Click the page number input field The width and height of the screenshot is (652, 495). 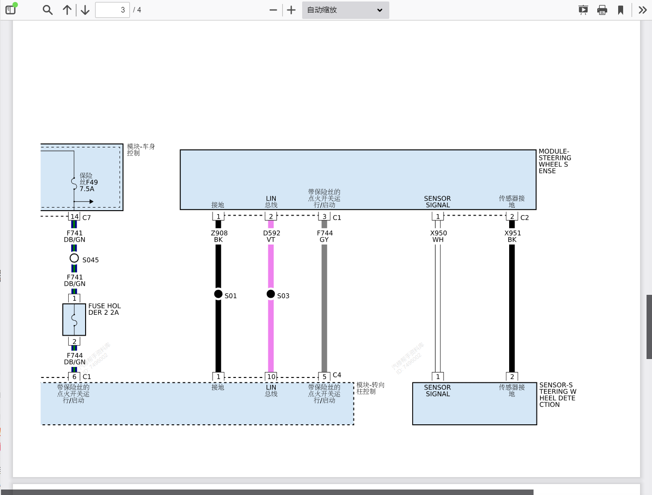[112, 10]
